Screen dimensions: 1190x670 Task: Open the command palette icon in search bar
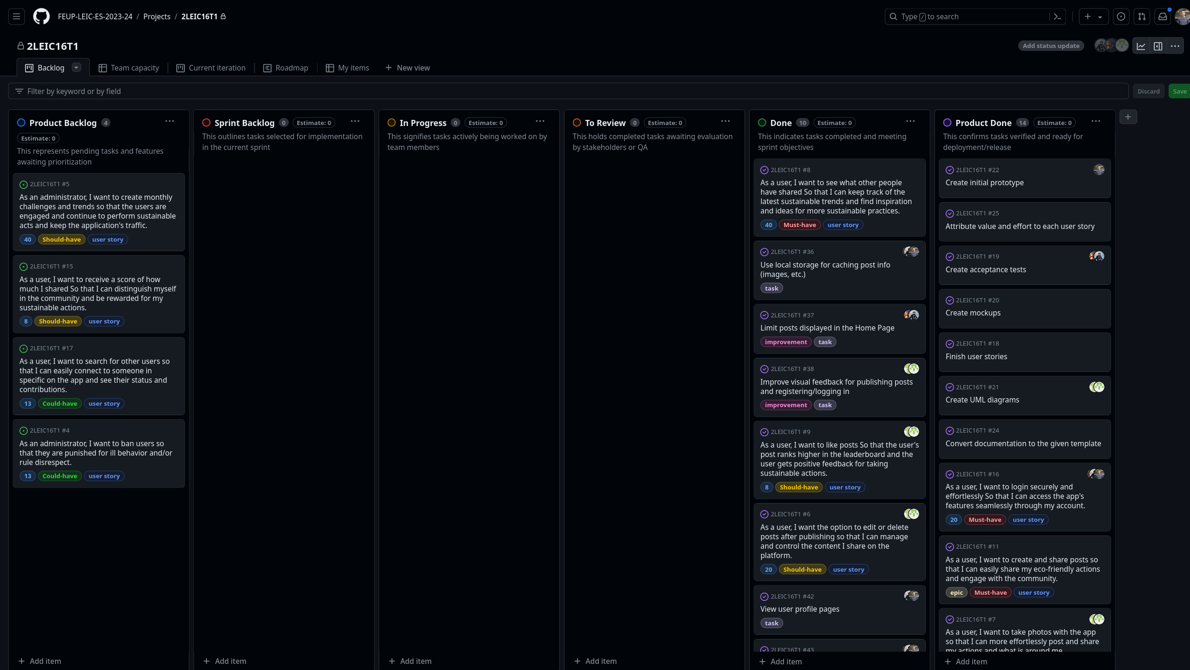point(1057,16)
